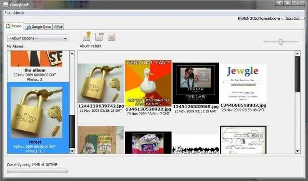Viewport: 308px width, 181px height.
Task: Click the 'Photos: 3' count text
Action: point(35,79)
